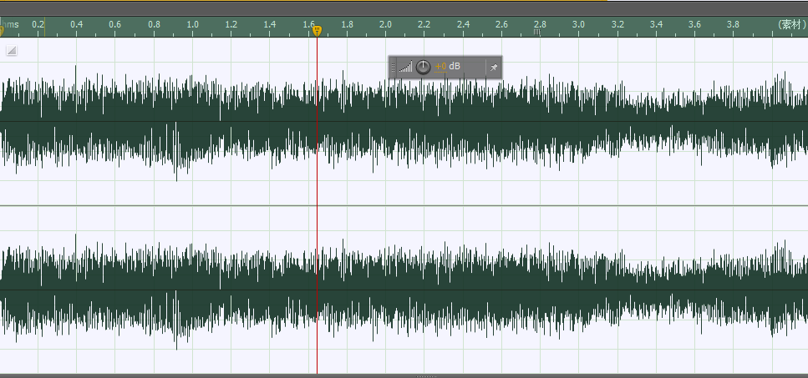The width and height of the screenshot is (808, 378).
Task: Click the fade-in handle at top-left of waveform
Action: (x=12, y=51)
